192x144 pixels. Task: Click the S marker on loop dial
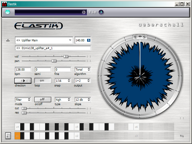(144, 37)
